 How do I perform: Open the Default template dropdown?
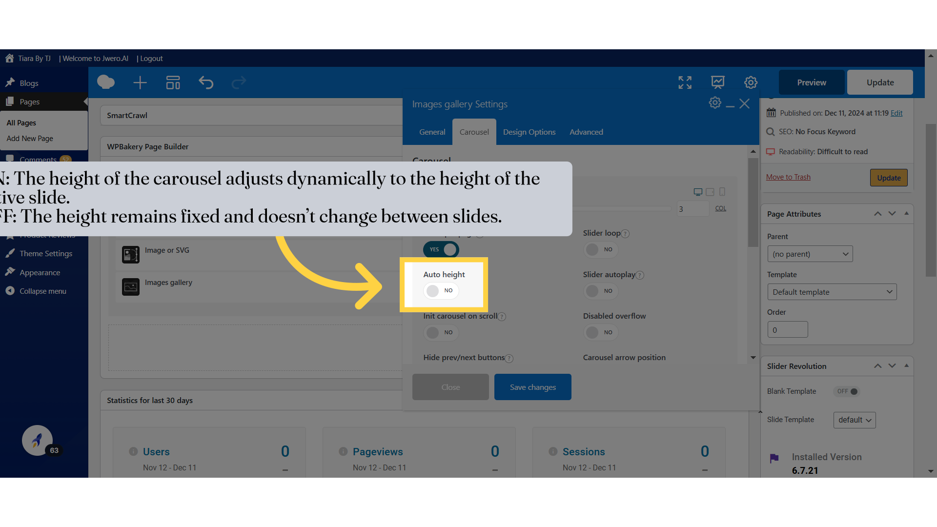click(832, 292)
